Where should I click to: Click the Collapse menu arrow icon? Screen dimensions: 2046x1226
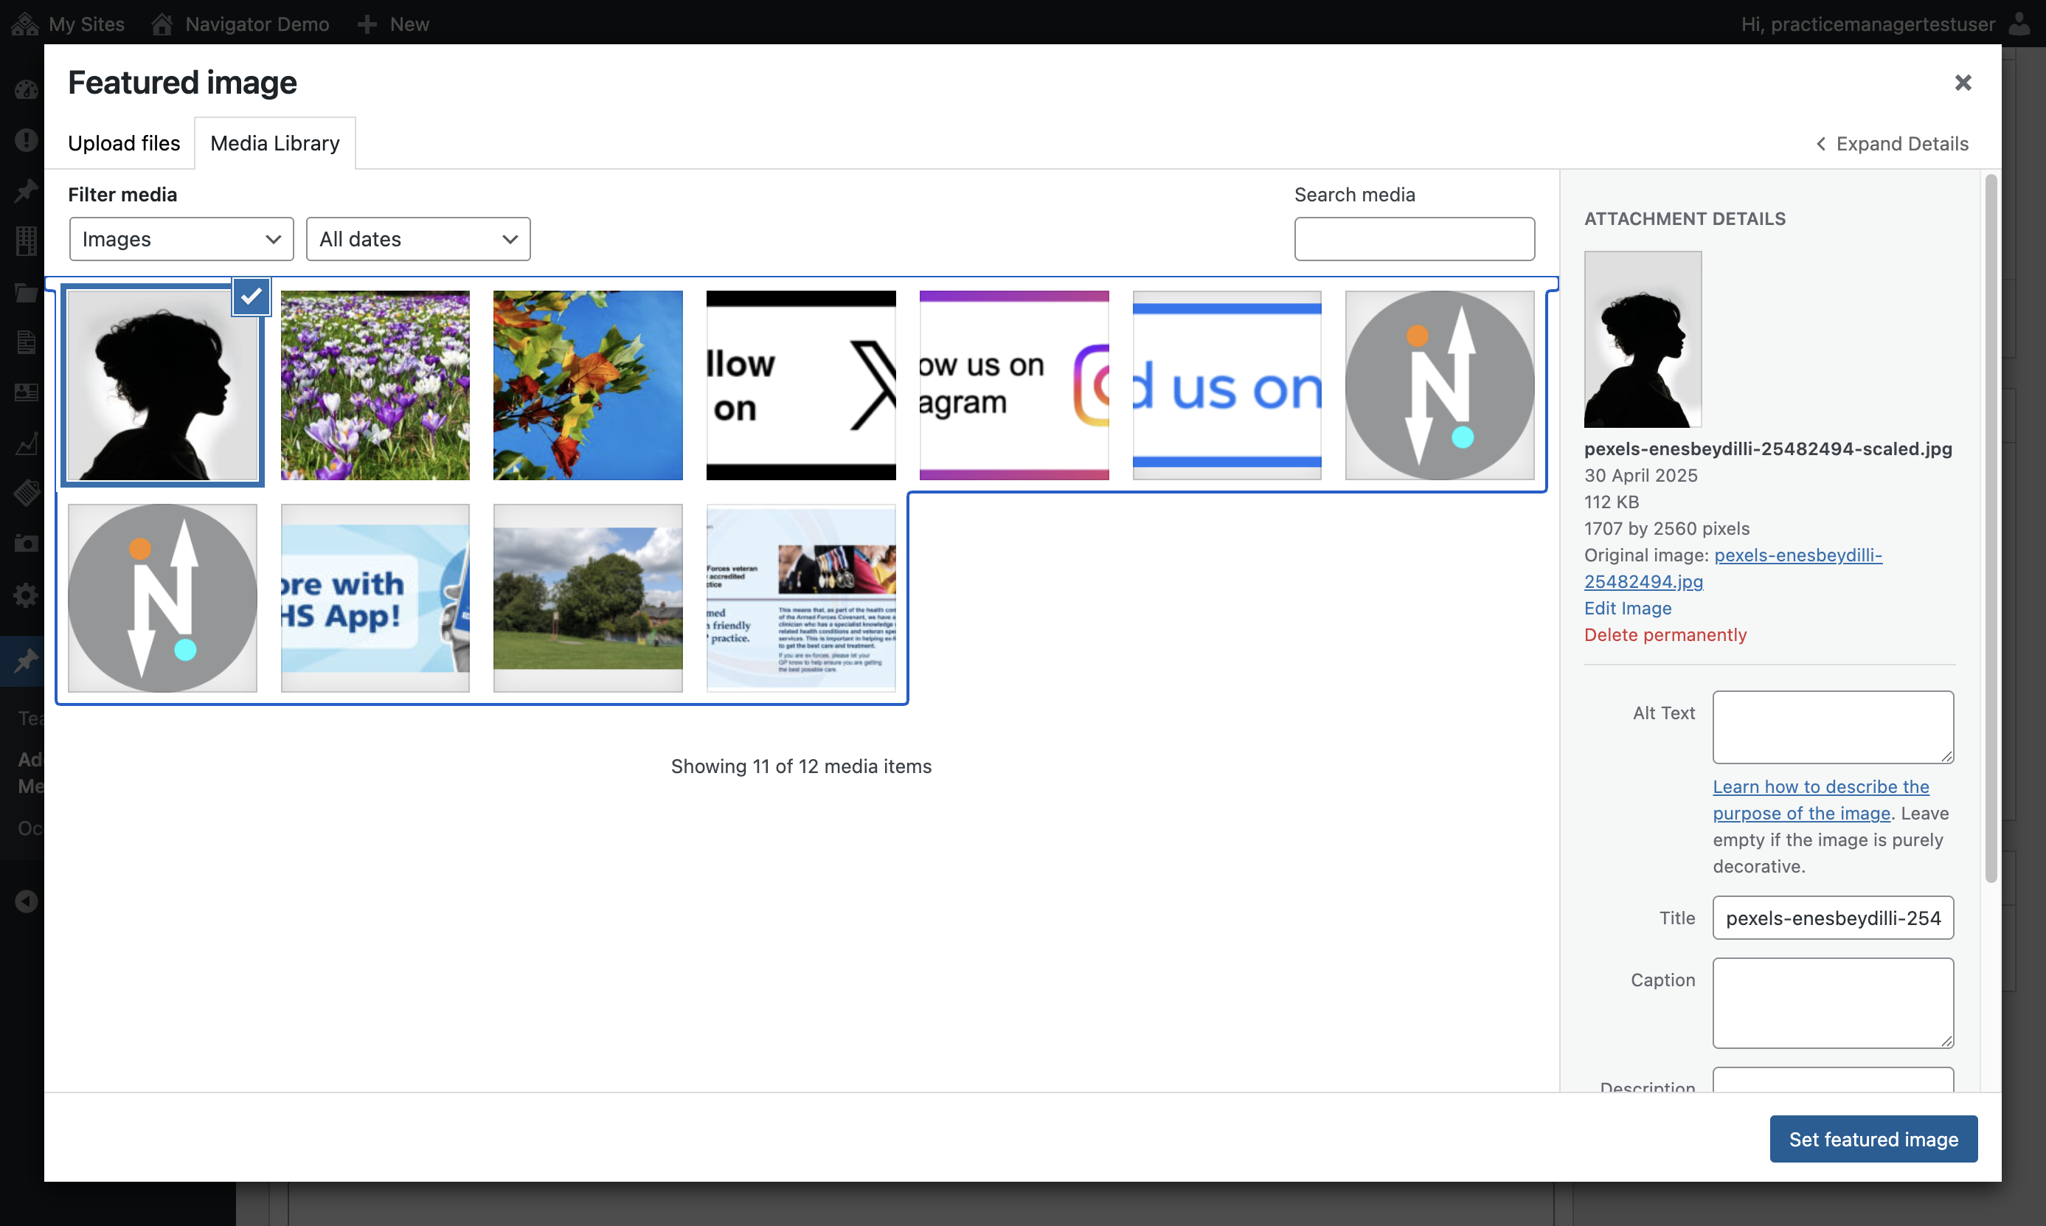27,901
